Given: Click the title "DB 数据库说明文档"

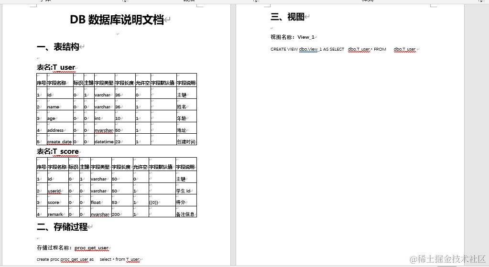Looking at the screenshot, I should pos(117,20).
